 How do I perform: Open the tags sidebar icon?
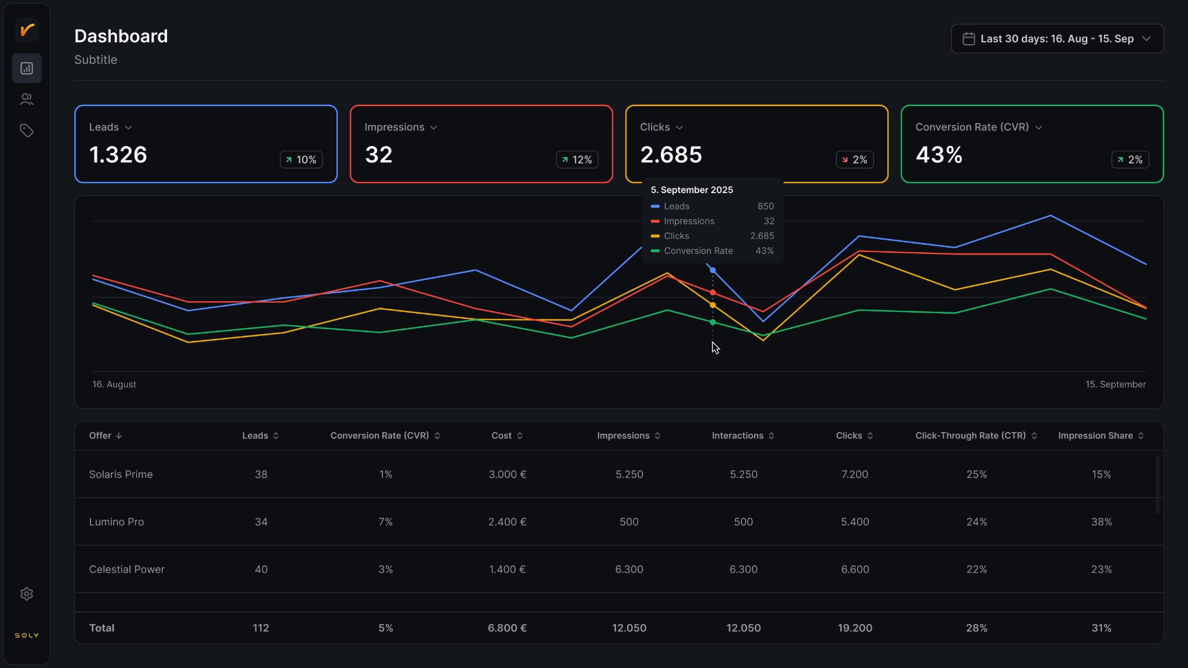27,130
